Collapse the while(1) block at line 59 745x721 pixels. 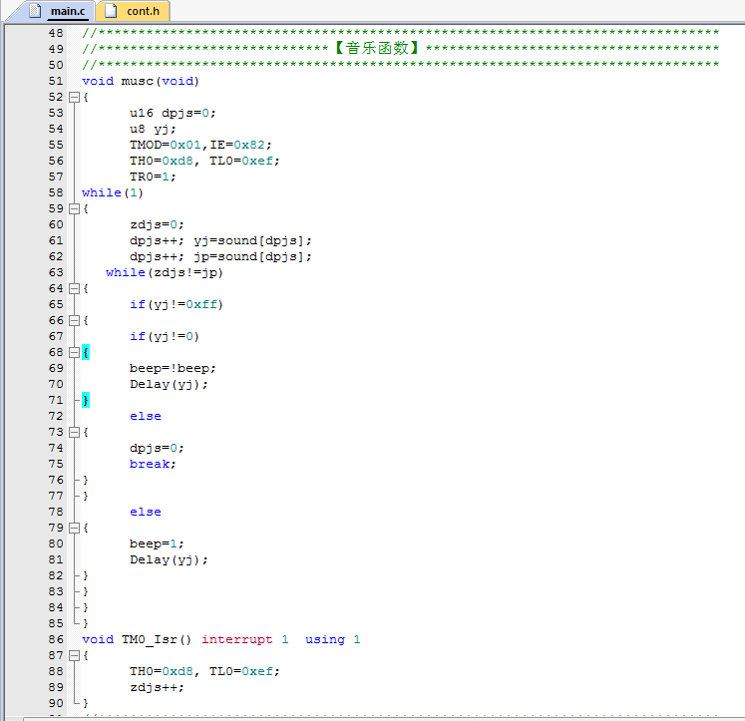point(74,208)
